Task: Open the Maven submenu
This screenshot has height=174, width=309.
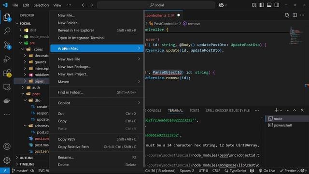Action: [x=97, y=82]
